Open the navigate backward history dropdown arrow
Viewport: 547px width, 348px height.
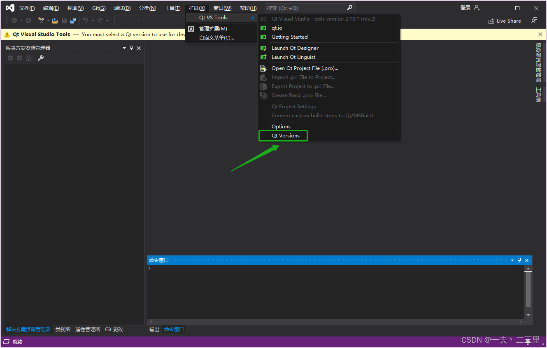(21, 21)
